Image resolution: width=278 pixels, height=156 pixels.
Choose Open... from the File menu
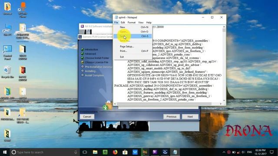[x=133, y=32]
